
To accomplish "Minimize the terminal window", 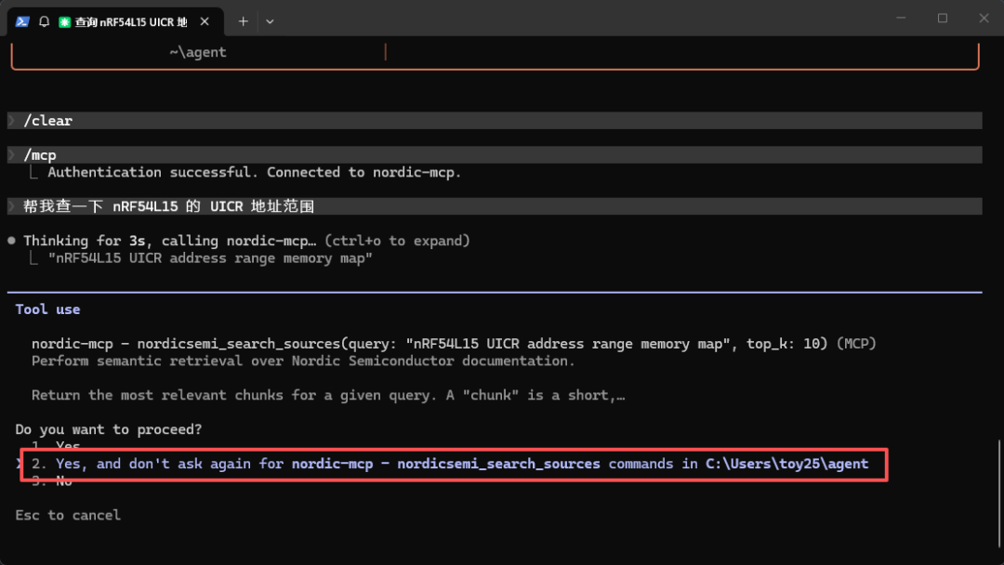I will point(901,19).
